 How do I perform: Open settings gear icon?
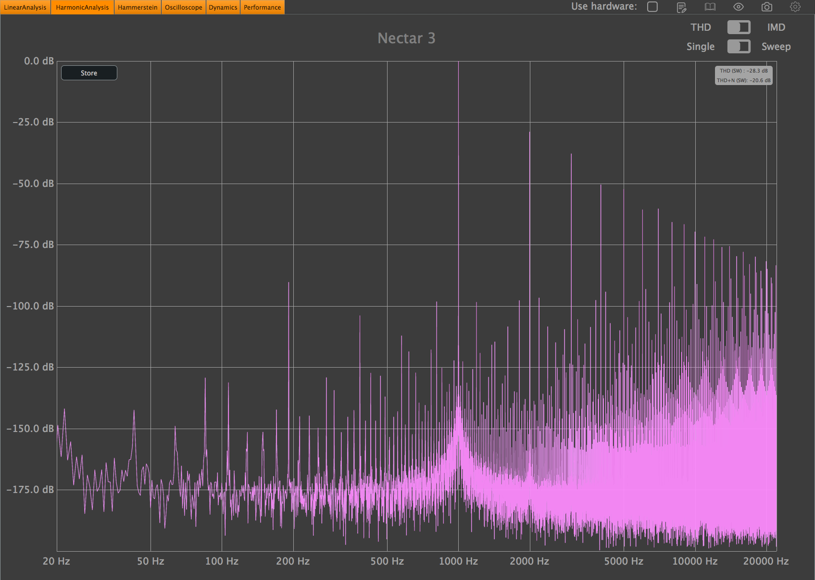coord(795,7)
